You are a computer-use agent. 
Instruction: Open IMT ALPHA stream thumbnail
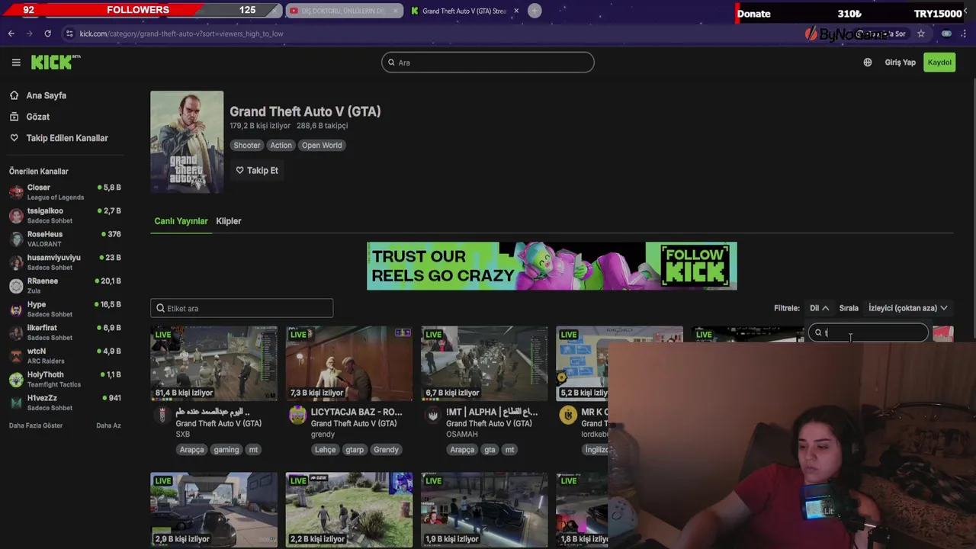484,364
